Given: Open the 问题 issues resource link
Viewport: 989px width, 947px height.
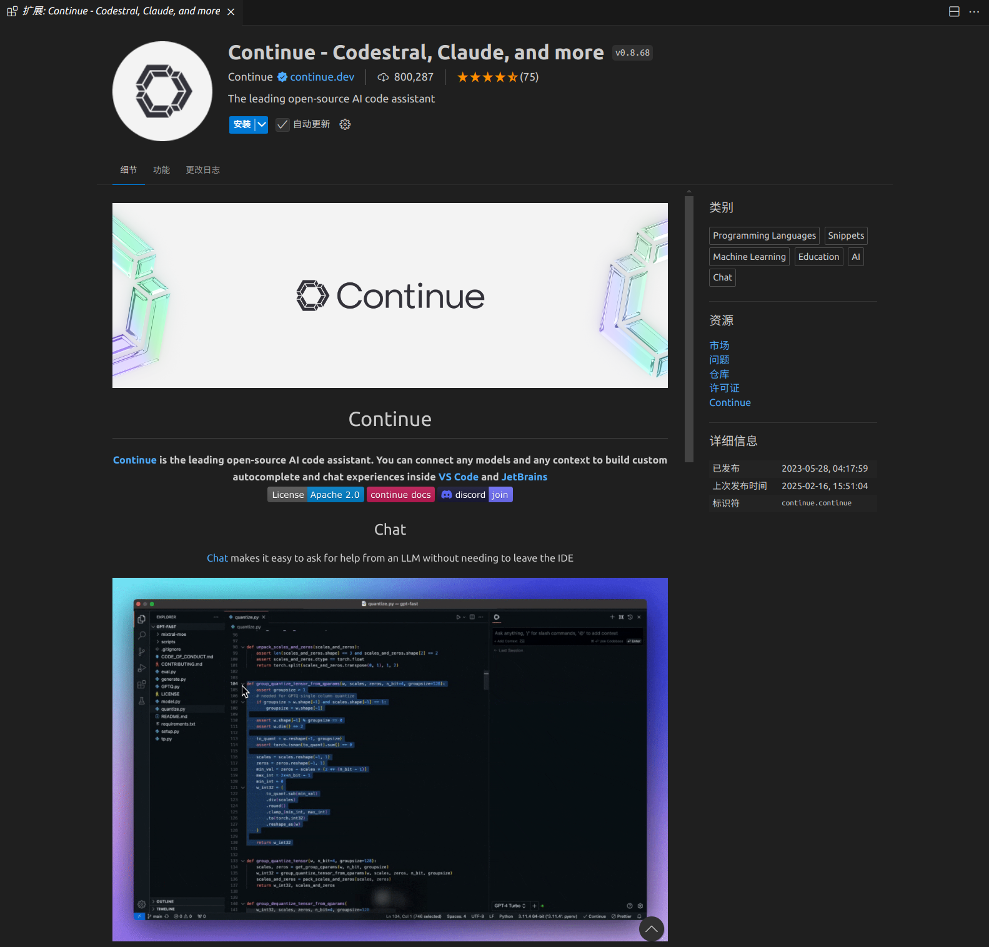Looking at the screenshot, I should 719,360.
